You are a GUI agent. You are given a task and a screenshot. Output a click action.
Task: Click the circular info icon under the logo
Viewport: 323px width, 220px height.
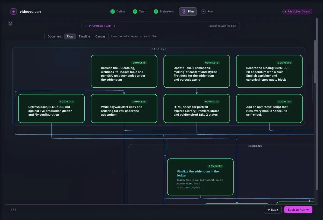(10, 23)
